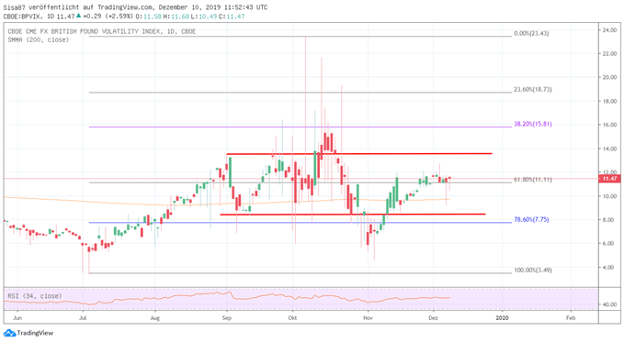
Task: Click the 0.00%(23.43) Fibonacci top label
Action: pos(531,33)
